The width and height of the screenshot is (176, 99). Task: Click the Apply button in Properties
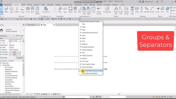(x=20, y=58)
